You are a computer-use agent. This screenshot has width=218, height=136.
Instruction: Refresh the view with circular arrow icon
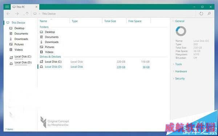(201, 14)
